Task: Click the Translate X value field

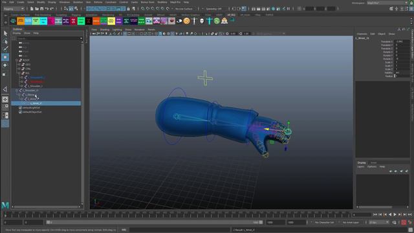Action: pyautogui.click(x=402, y=41)
